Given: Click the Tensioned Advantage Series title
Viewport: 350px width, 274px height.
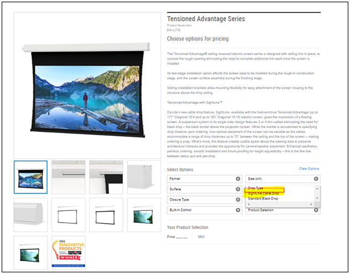Looking at the screenshot, I should click(x=206, y=19).
